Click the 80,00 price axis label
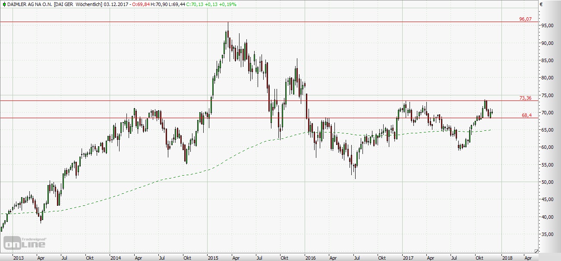 tap(547, 78)
